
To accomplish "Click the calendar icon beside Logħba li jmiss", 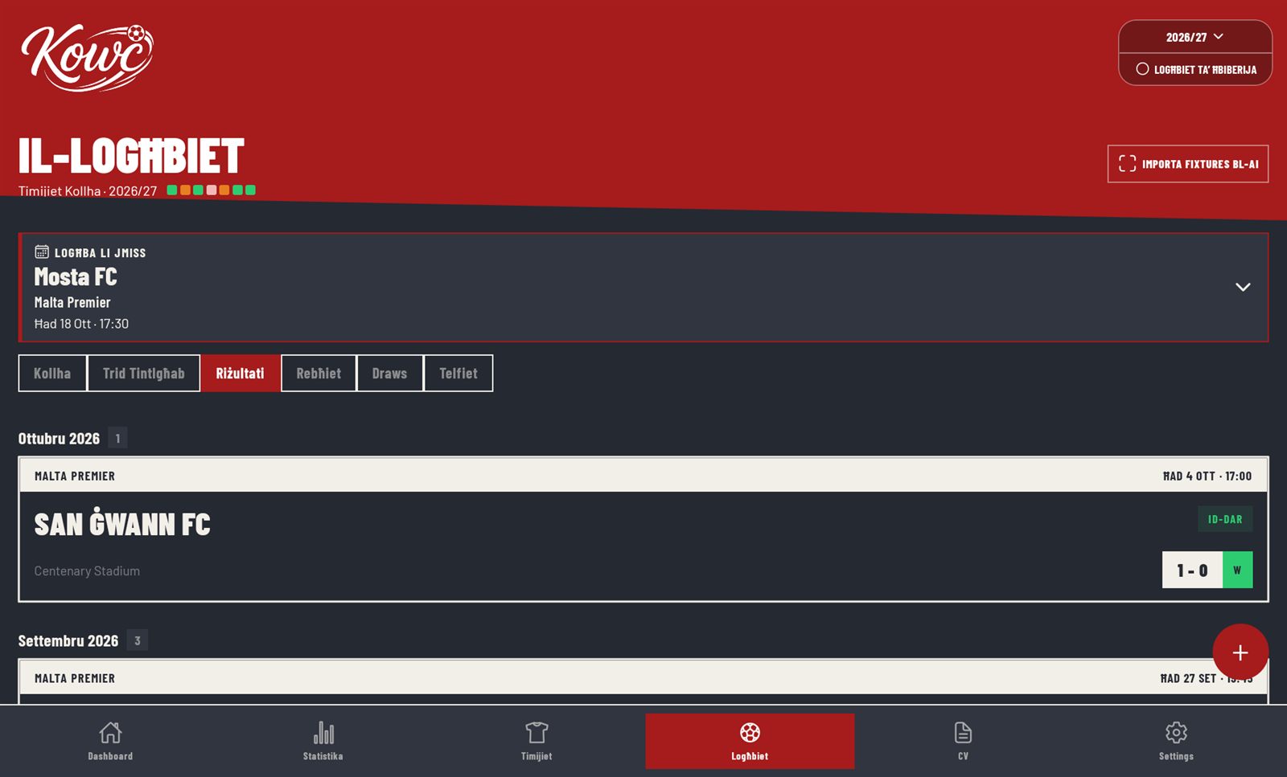I will [x=42, y=252].
